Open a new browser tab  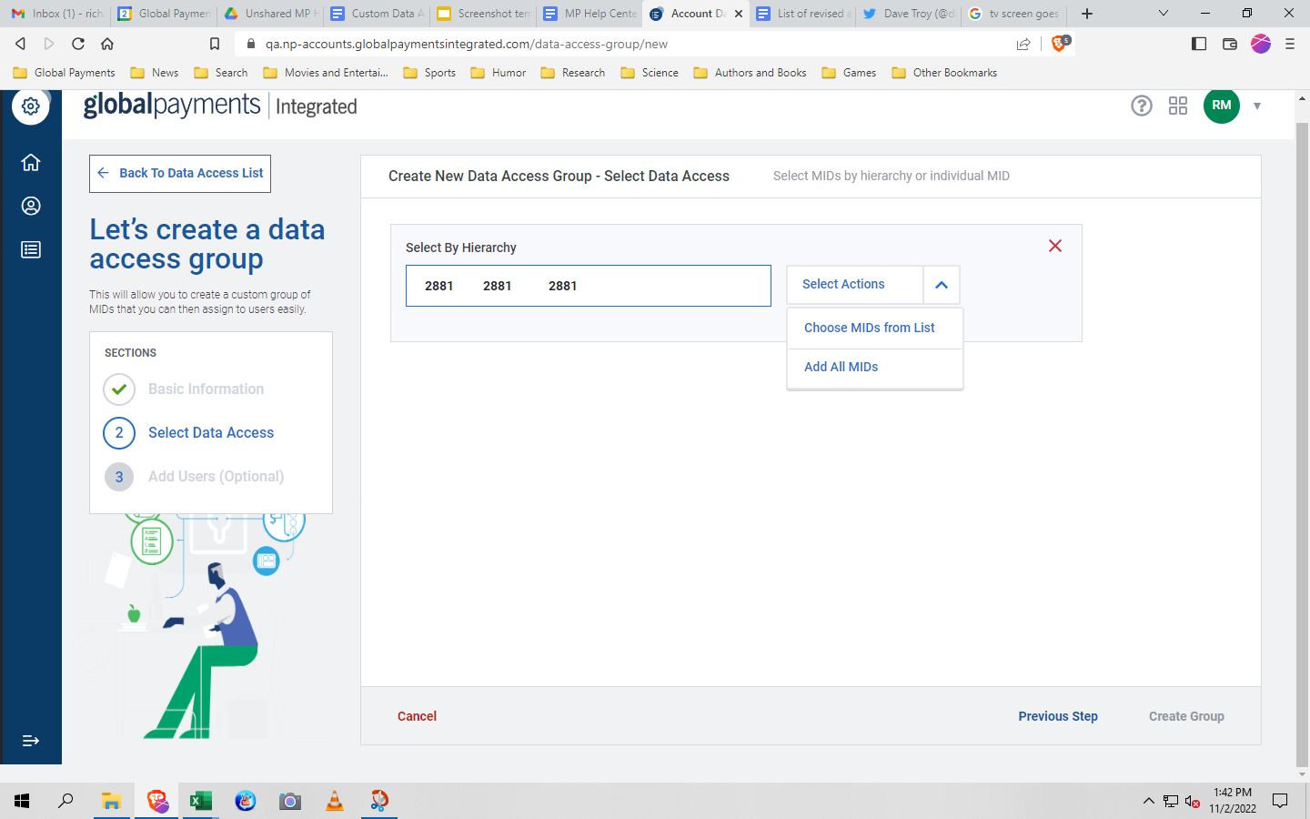[x=1087, y=14]
